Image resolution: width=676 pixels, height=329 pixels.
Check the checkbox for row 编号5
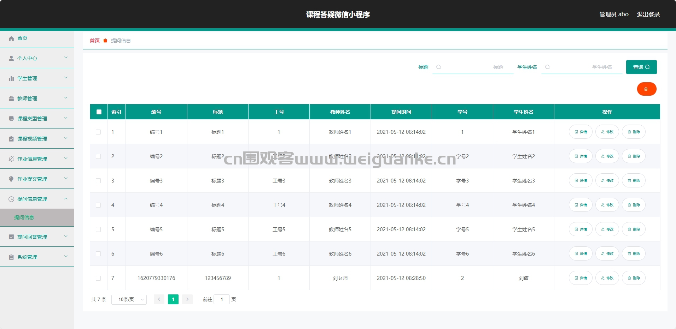(x=98, y=229)
